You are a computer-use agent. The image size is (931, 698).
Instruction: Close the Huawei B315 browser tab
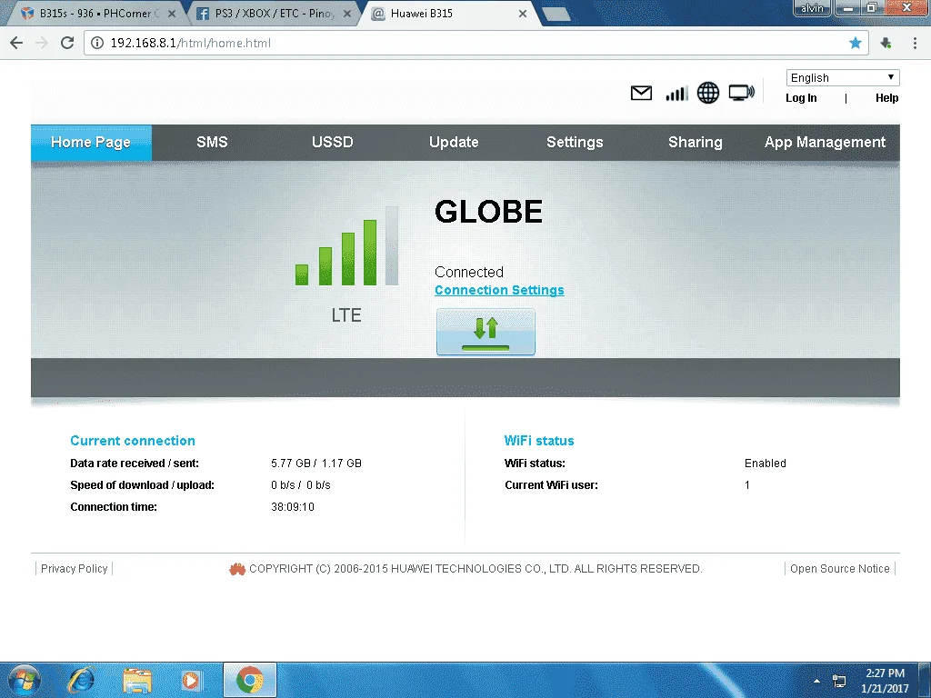click(x=523, y=13)
